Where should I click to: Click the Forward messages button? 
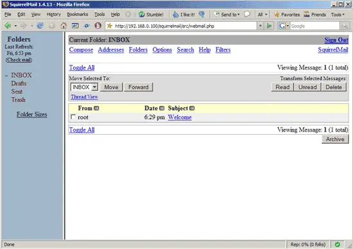pyautogui.click(x=139, y=87)
